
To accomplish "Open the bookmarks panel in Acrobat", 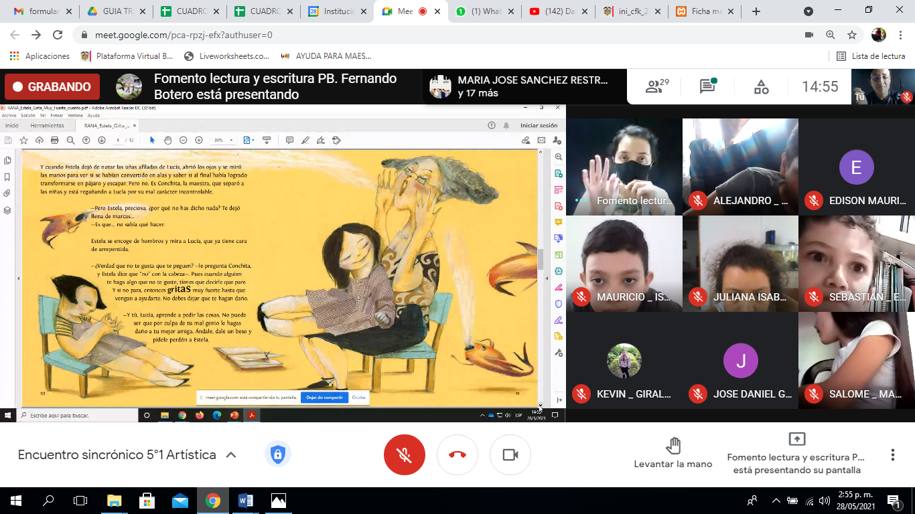I will pyautogui.click(x=7, y=177).
